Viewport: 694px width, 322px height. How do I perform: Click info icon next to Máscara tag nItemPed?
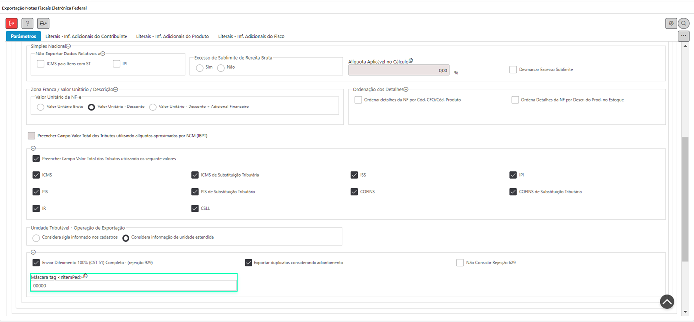point(86,276)
